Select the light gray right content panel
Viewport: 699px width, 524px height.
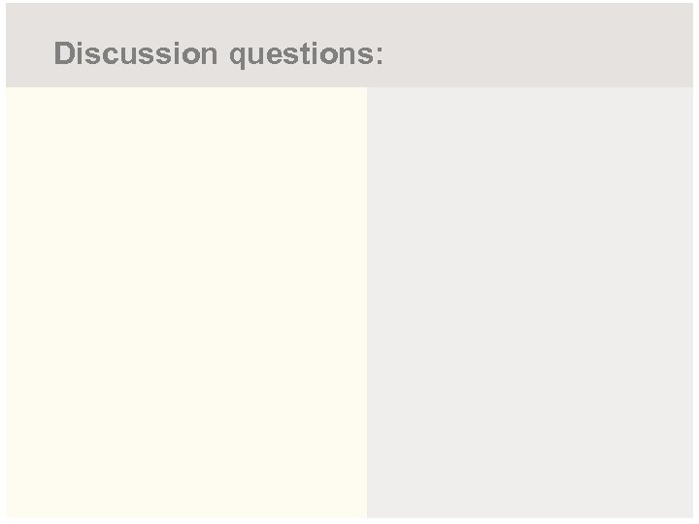tap(530, 302)
